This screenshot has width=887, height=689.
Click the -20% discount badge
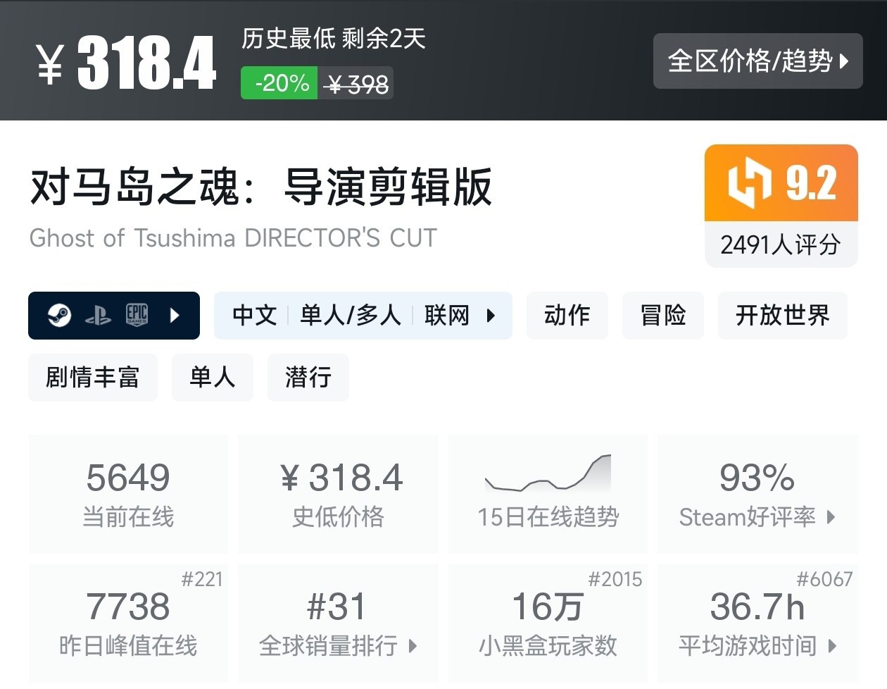point(279,83)
